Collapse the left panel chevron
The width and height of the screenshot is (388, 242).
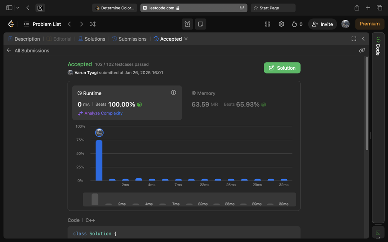[x=363, y=39]
